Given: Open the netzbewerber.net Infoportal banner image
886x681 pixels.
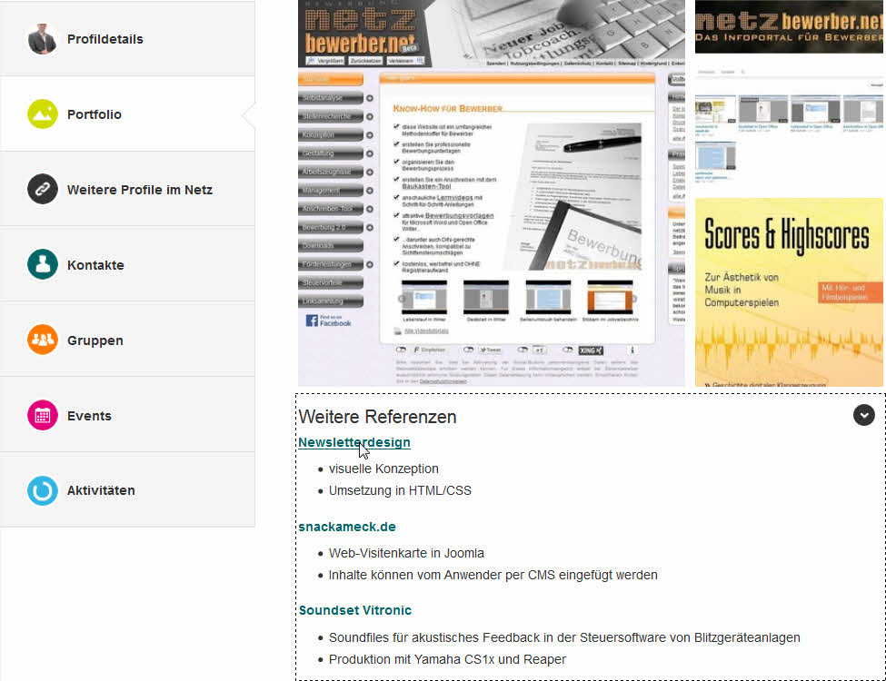Looking at the screenshot, I should tap(789, 25).
